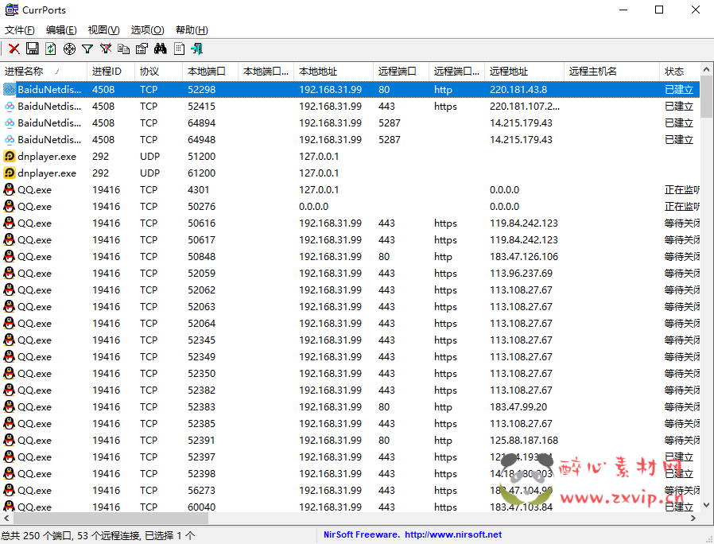Click the funnel filter icon
The width and height of the screenshot is (714, 544).
click(87, 49)
